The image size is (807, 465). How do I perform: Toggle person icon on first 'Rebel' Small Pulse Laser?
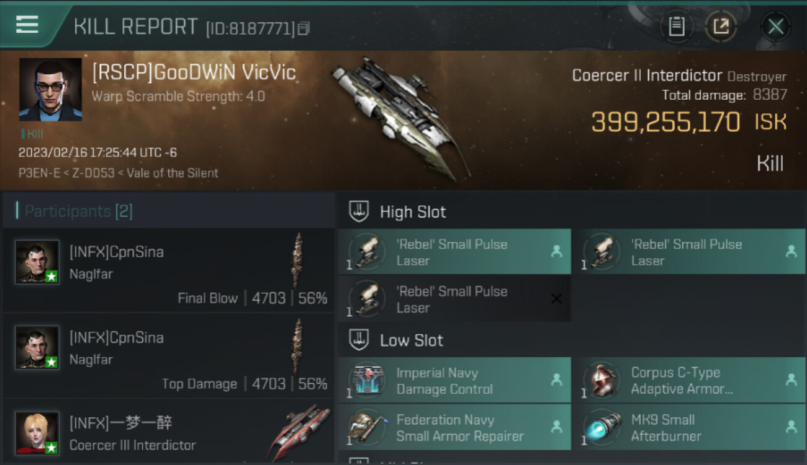point(556,251)
